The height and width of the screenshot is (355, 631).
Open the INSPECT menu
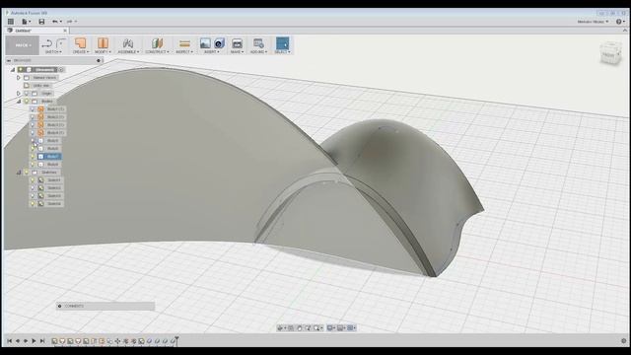[184, 52]
